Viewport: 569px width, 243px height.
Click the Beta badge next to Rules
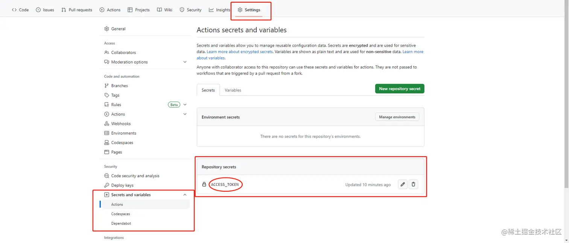pyautogui.click(x=174, y=105)
